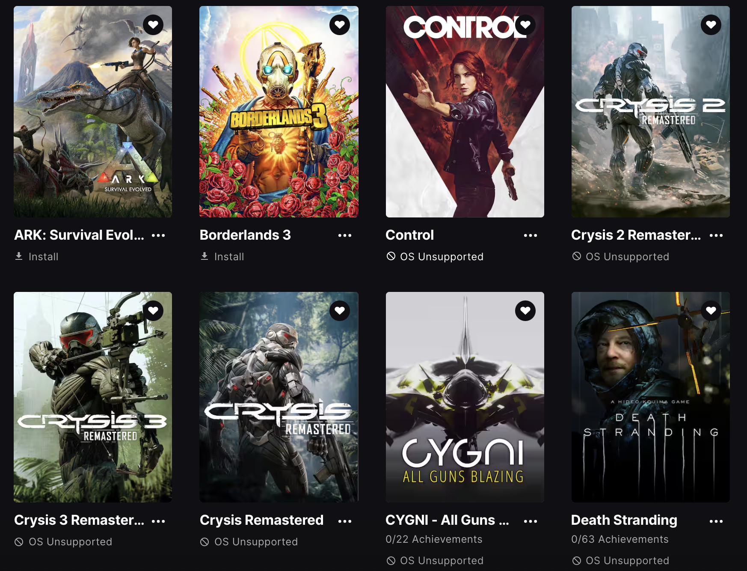
Task: Favorite ARK: Survival Evolved with heart icon
Action: point(153,25)
